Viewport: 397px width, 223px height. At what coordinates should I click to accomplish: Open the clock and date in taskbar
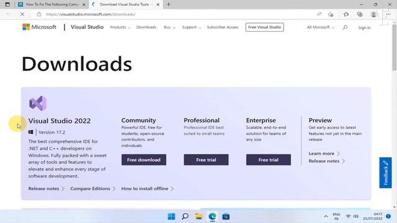372,216
